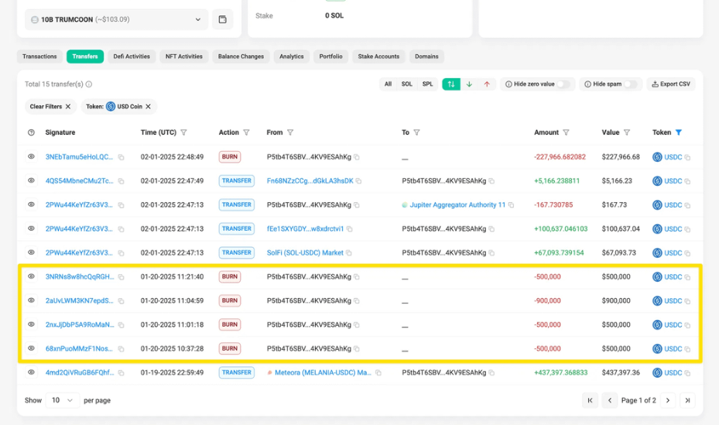Go to the last page of transfers
Image resolution: width=719 pixels, height=425 pixels.
[686, 400]
